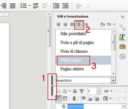Image resolution: width=128 pixels, height=109 pixels.
Task: Switch to list styles icon
Action: [x=86, y=24]
